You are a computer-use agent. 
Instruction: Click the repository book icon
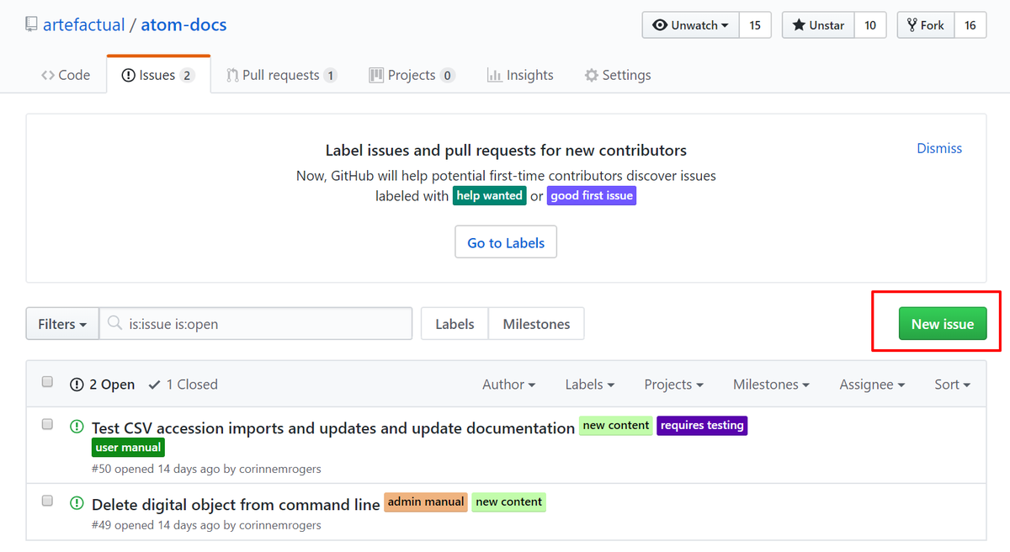click(x=30, y=24)
